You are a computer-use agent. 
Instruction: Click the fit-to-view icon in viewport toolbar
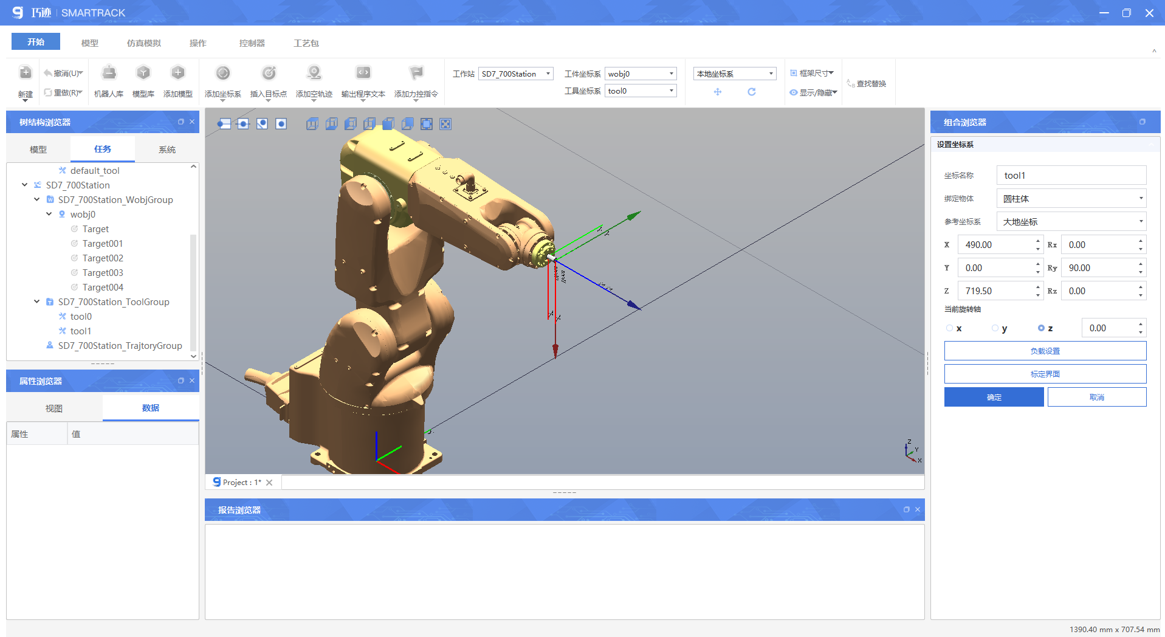tap(427, 124)
